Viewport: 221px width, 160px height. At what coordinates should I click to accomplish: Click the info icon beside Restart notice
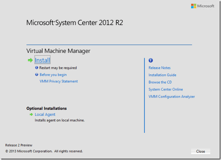36,68
